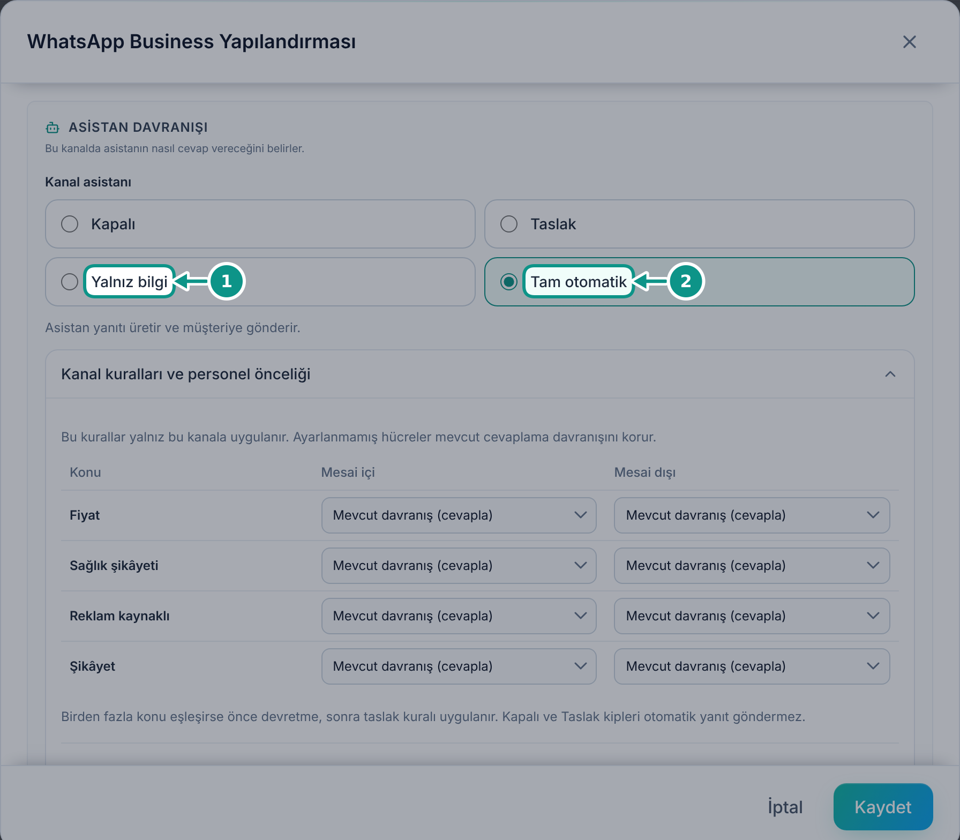Select the Kapalı radio option
Screen dimensions: 960x840
tap(260, 224)
